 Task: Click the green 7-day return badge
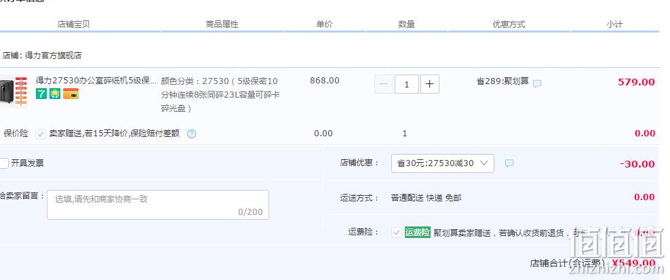(x=41, y=94)
